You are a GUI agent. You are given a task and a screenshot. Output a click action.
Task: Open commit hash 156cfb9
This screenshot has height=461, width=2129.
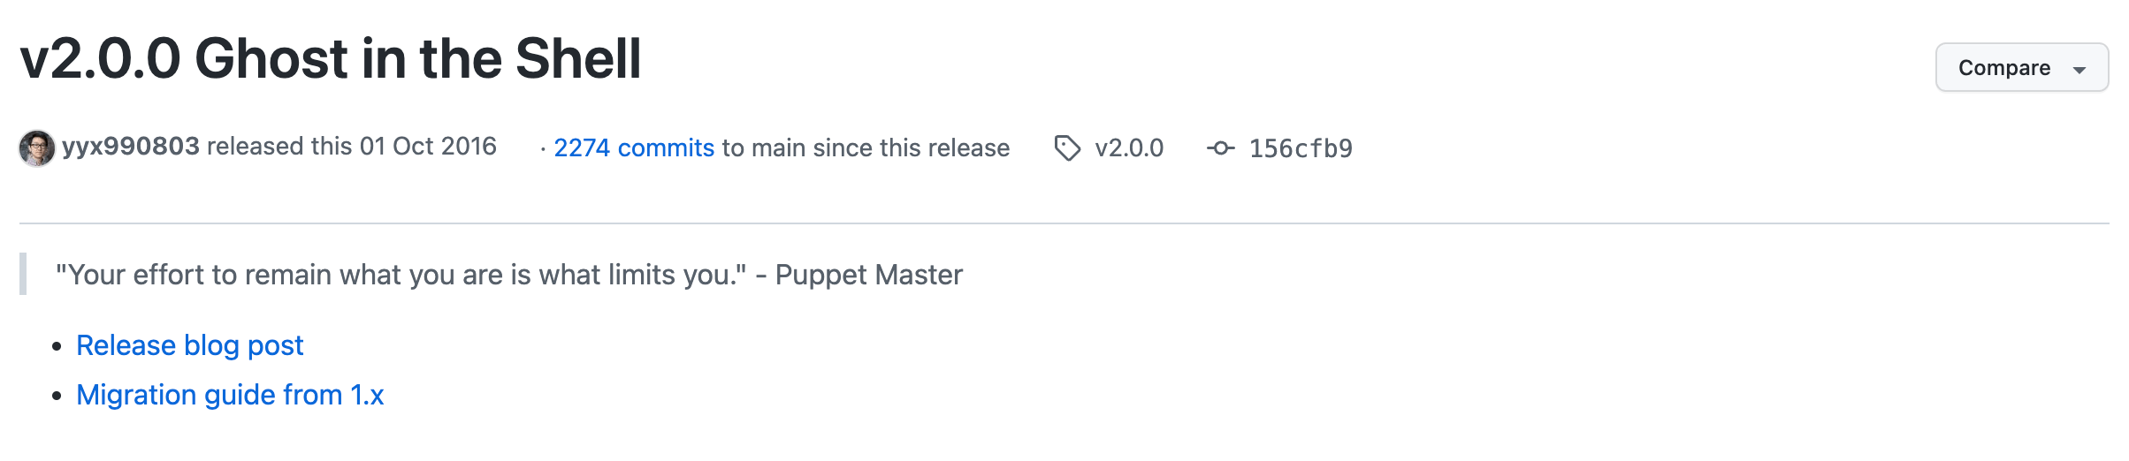coord(1301,148)
